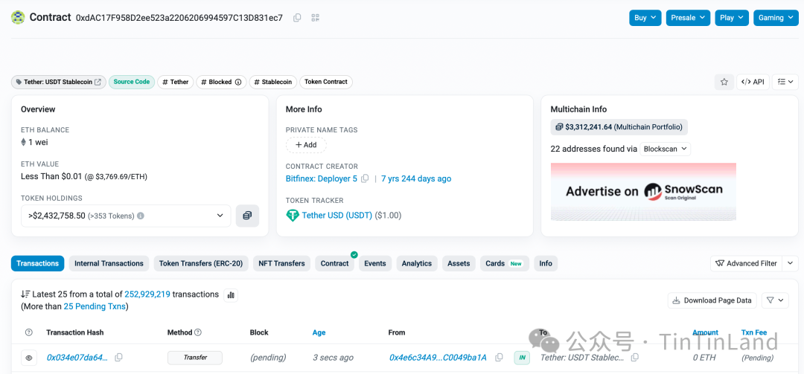This screenshot has height=374, width=804.
Task: Switch to the Assets tab
Action: coord(459,263)
